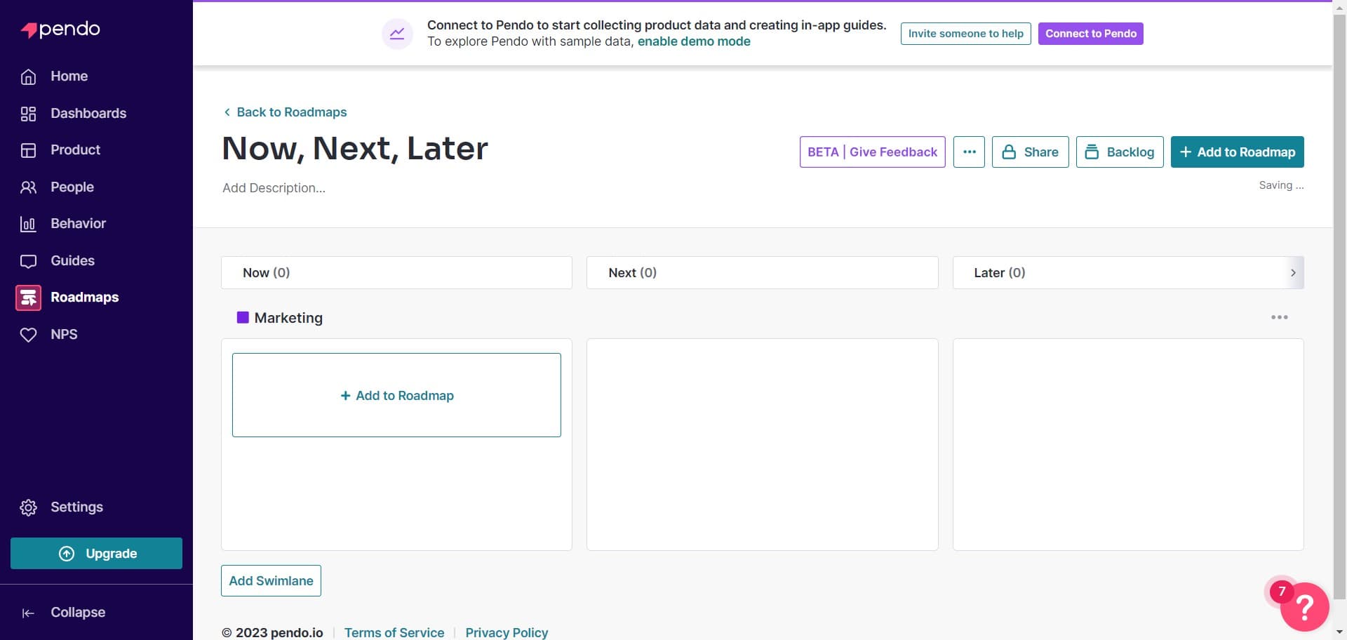Screen dimensions: 1347x640
Task: Open the help widget with notification badge
Action: (1304, 606)
